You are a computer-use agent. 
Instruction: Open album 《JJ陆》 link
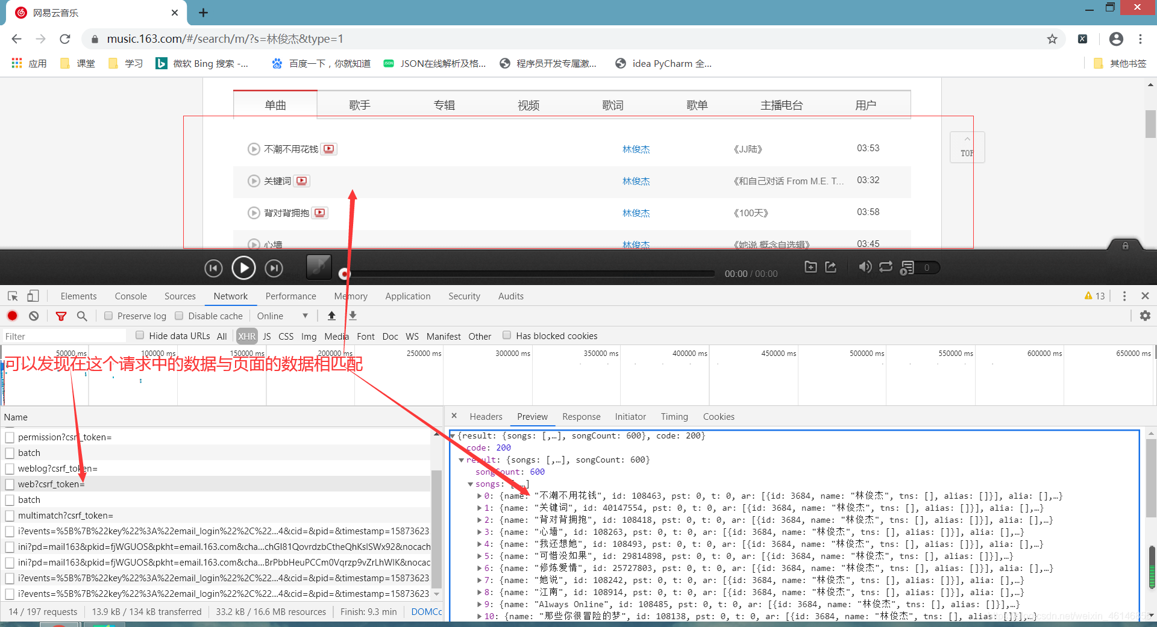[747, 149]
